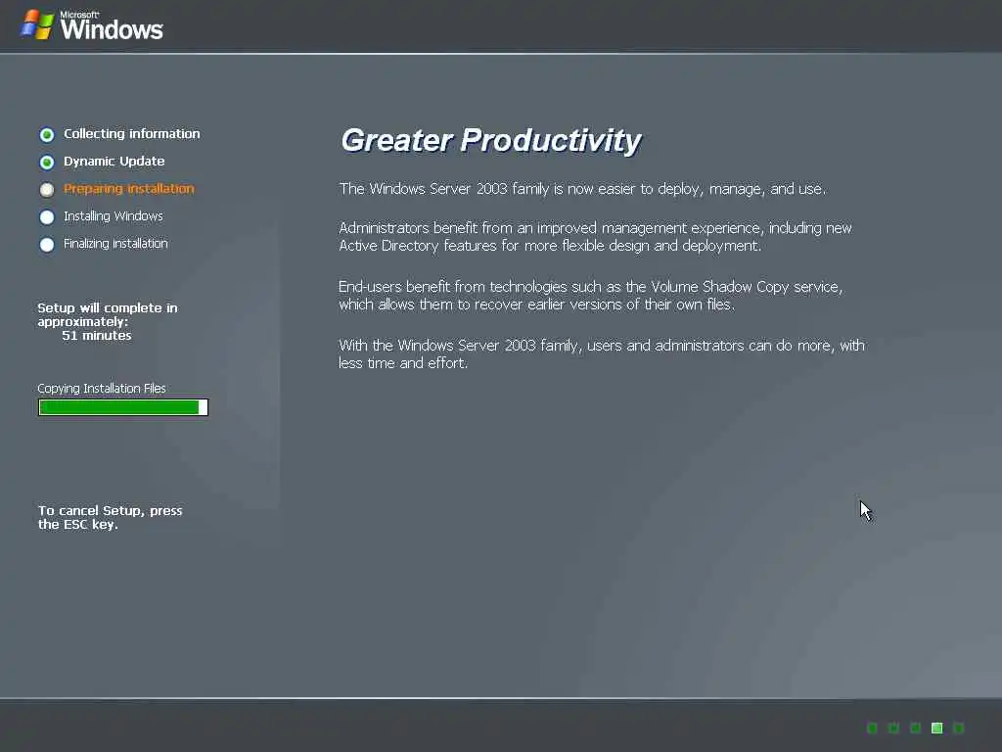The width and height of the screenshot is (1002, 752).
Task: Click the 'To cancel Setup, press the ESC key' note
Action: (x=110, y=517)
